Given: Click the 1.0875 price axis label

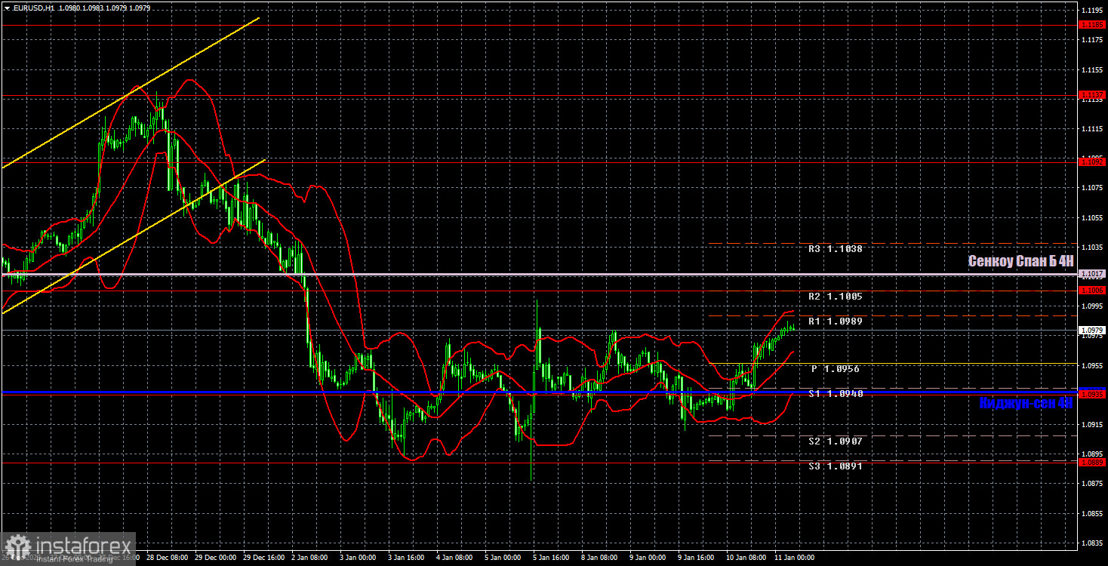Looking at the screenshot, I should coord(1093,484).
